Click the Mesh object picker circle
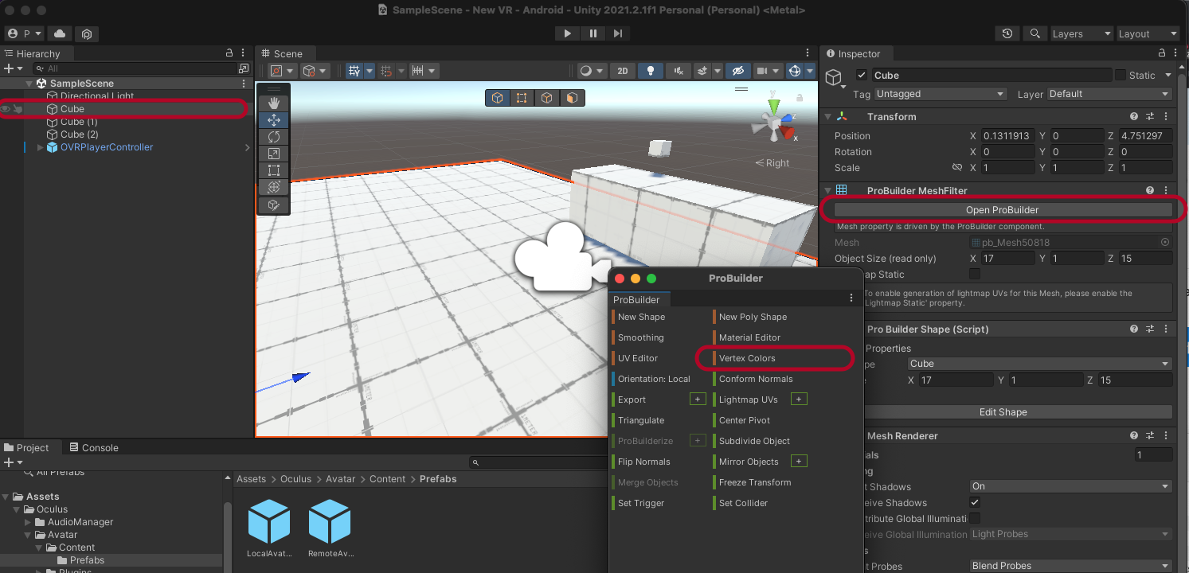This screenshot has height=573, width=1189. [1165, 242]
